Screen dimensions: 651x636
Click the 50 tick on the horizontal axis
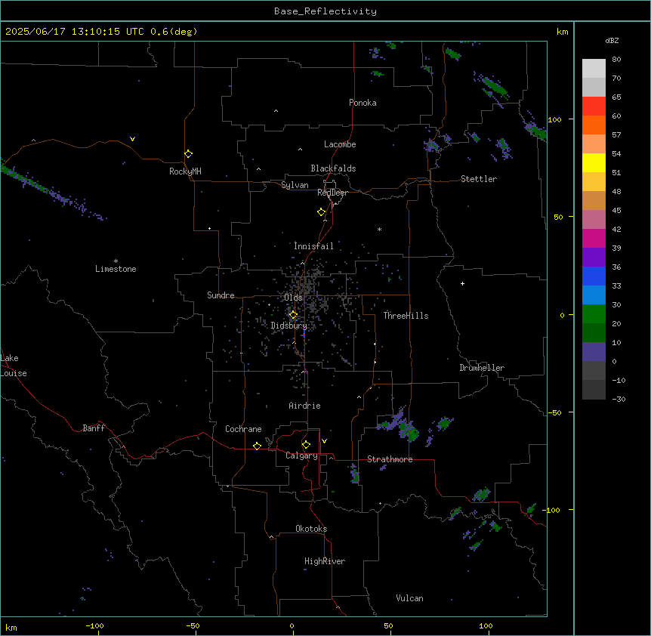(388, 625)
